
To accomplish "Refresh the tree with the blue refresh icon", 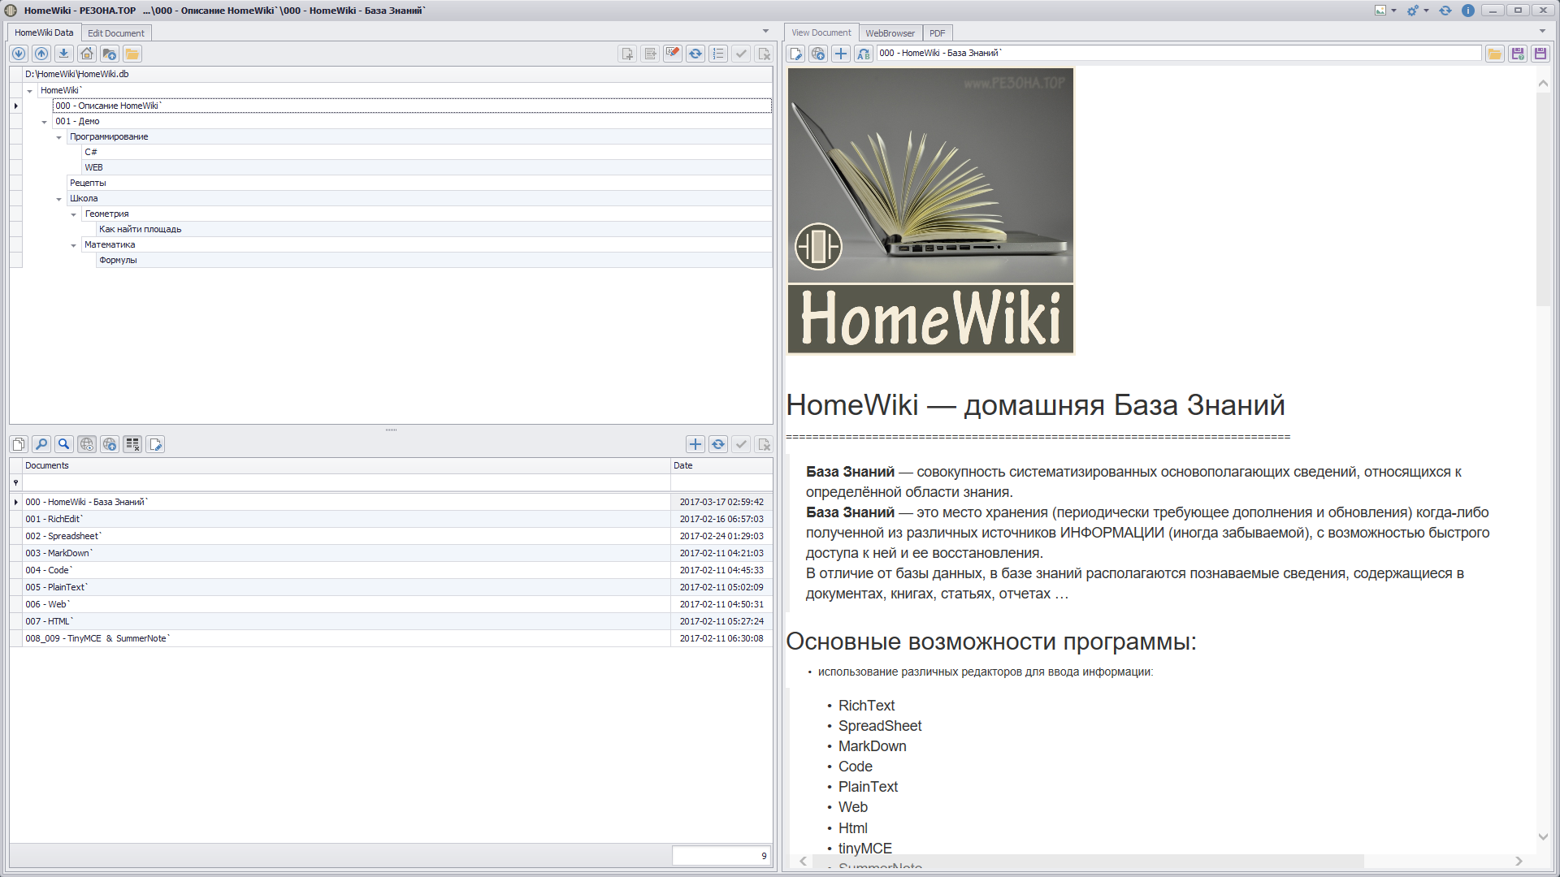I will tap(695, 54).
